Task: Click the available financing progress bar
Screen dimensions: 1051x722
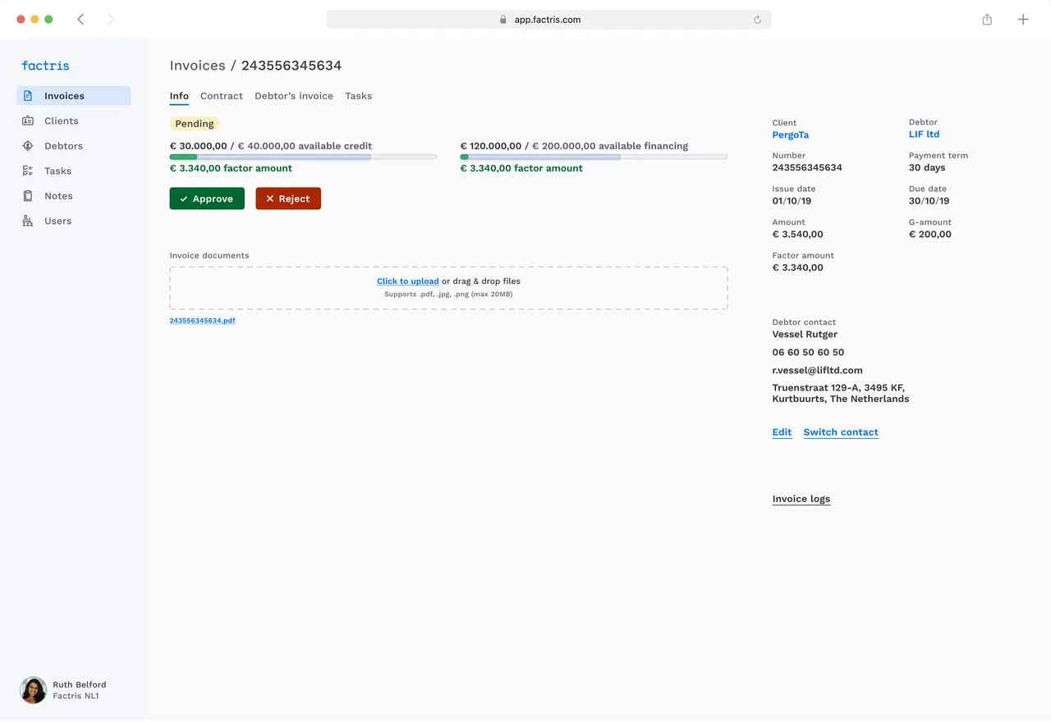Action: point(594,157)
